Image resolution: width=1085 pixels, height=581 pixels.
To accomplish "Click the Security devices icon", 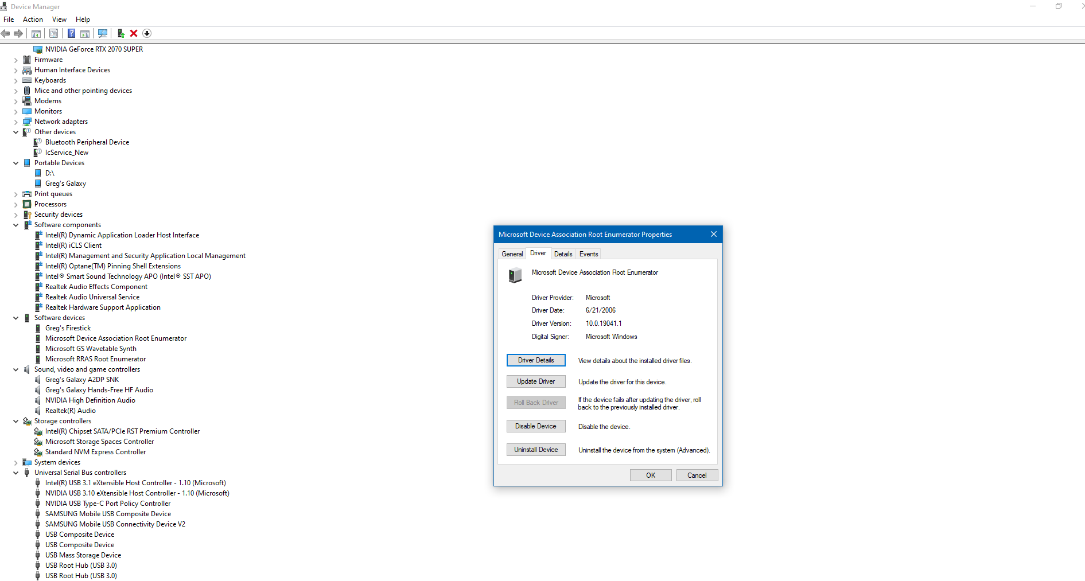I will click(x=27, y=215).
